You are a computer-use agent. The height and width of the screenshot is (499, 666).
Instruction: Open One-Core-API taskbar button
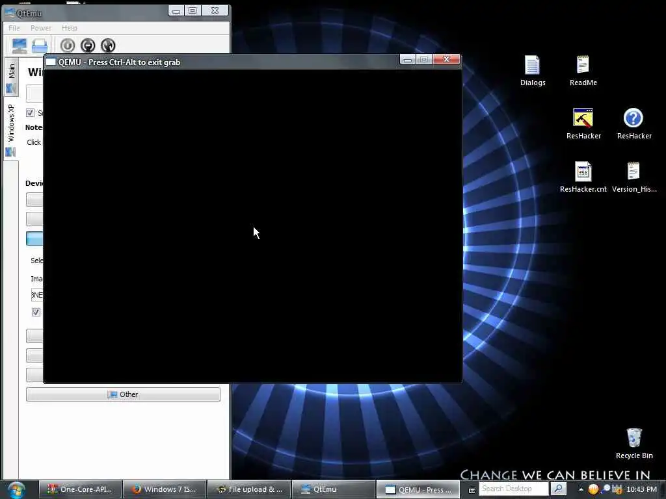pyautogui.click(x=80, y=489)
